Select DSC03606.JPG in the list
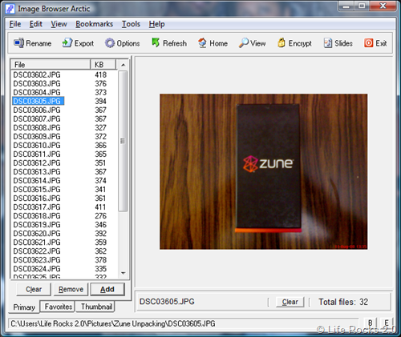This screenshot has width=401, height=337. 37,110
